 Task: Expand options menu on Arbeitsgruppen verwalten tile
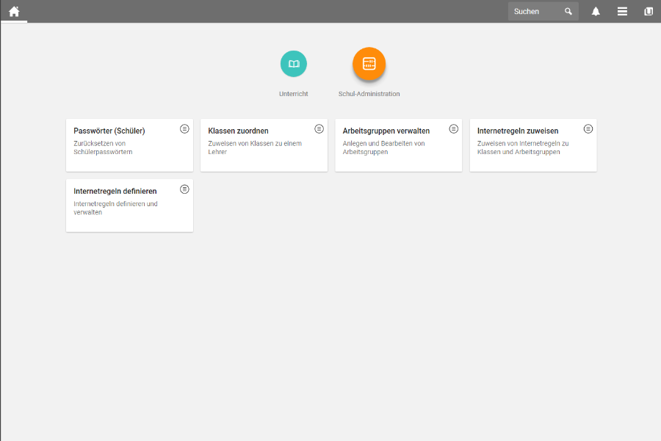click(x=453, y=128)
